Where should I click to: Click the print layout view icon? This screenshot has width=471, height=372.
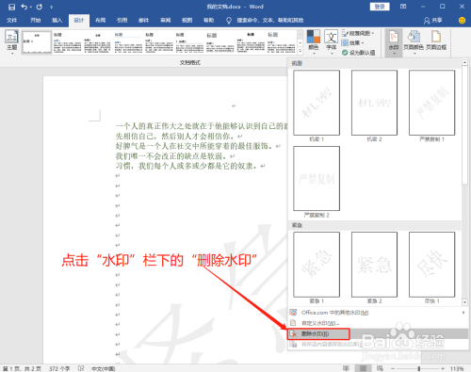click(x=363, y=368)
